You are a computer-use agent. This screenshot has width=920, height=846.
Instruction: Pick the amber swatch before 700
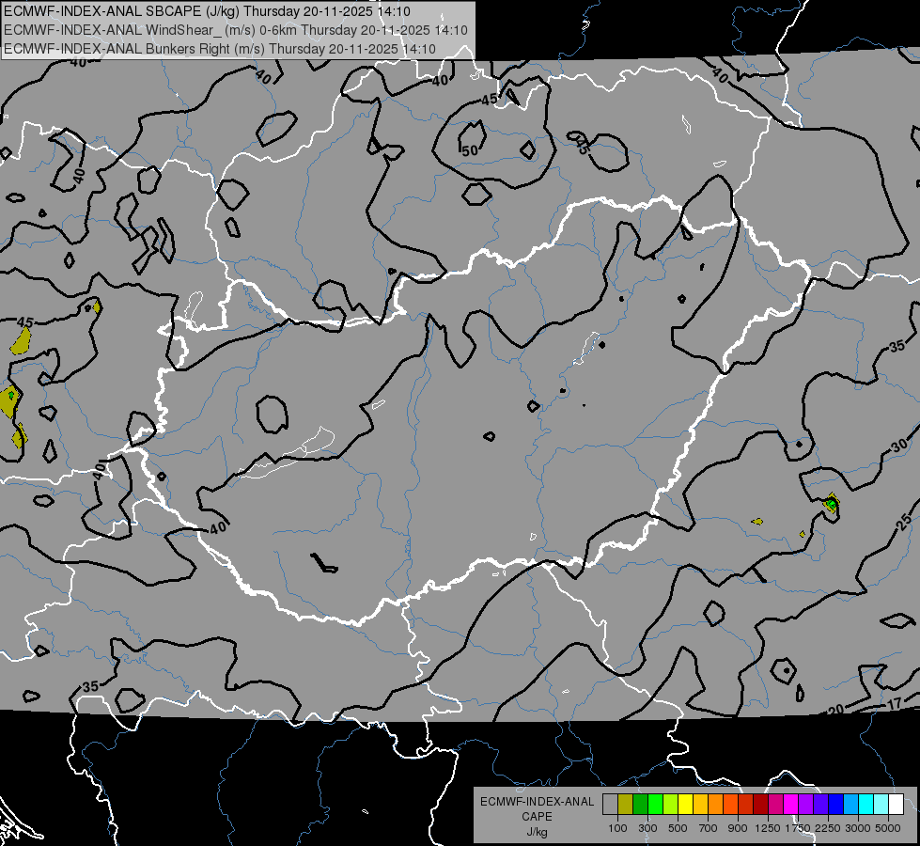(x=700, y=805)
